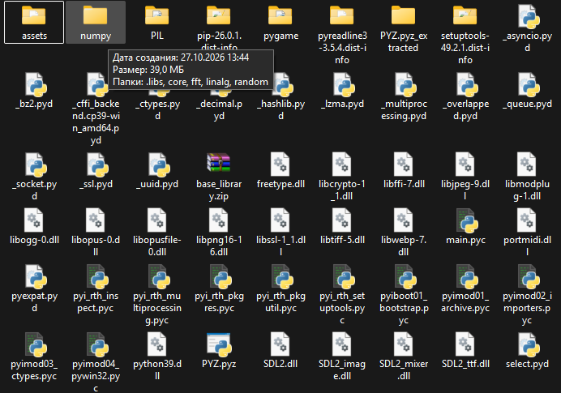Select the pyi_rth_pkgres.pyc file icon

(221, 276)
